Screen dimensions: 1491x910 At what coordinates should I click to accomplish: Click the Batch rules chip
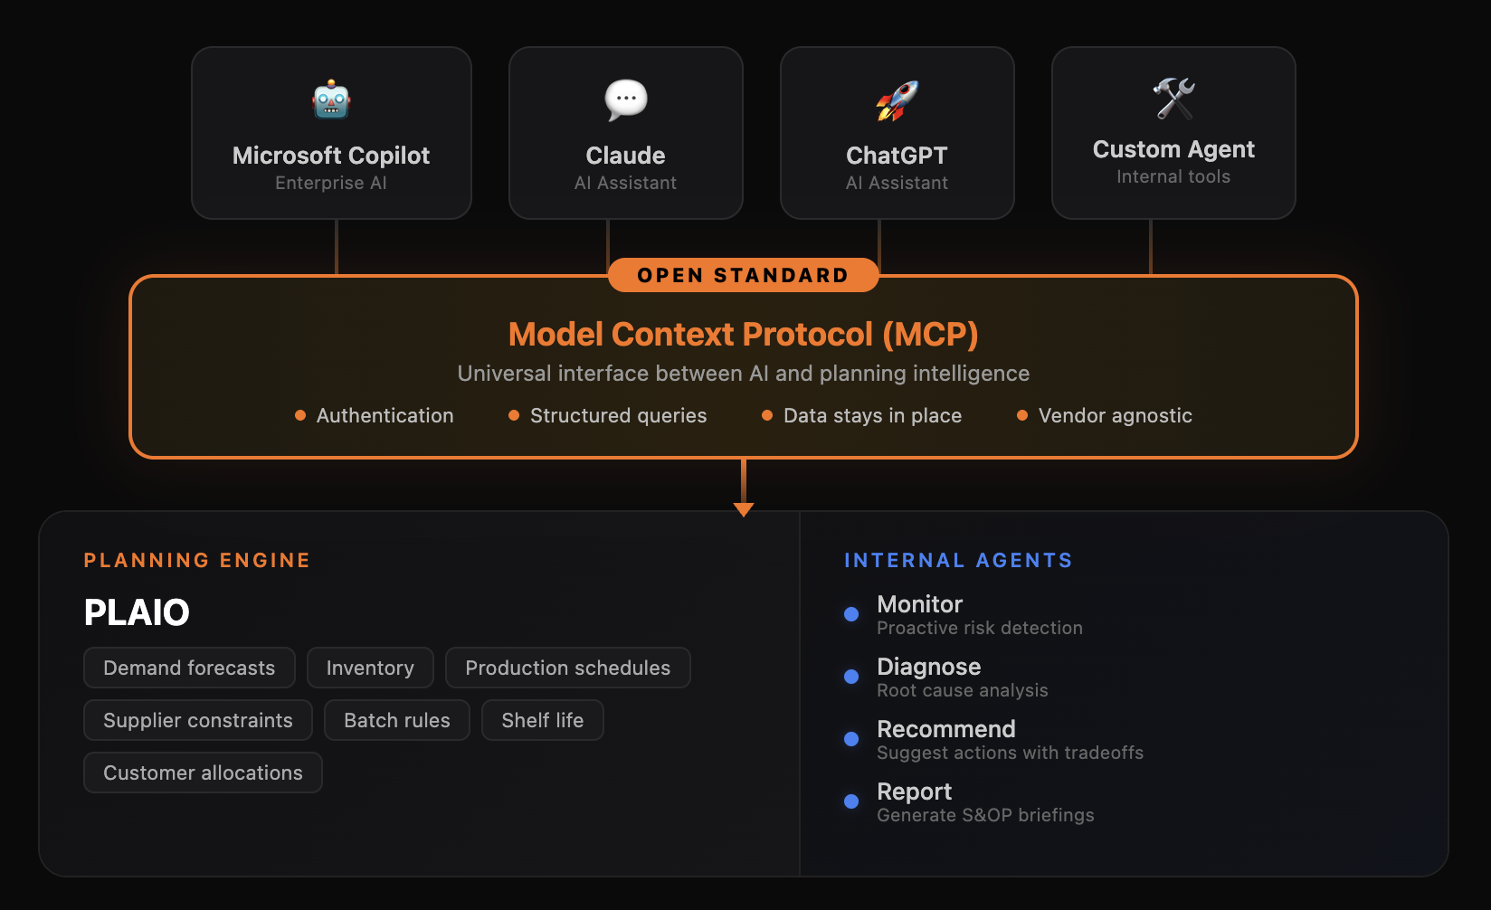point(396,720)
